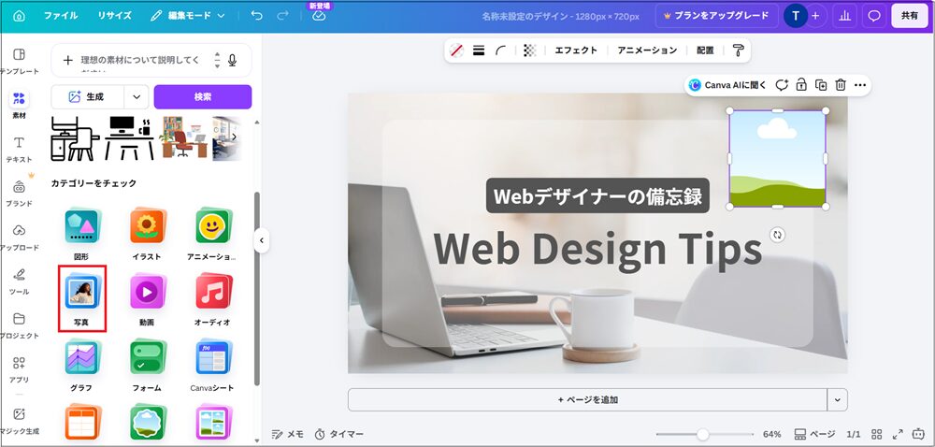The height and width of the screenshot is (447, 935).
Task: Add a comment on the element
Action: 782,85
